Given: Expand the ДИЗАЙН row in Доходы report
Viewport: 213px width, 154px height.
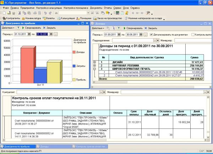Looking at the screenshot, I should tap(94, 62).
